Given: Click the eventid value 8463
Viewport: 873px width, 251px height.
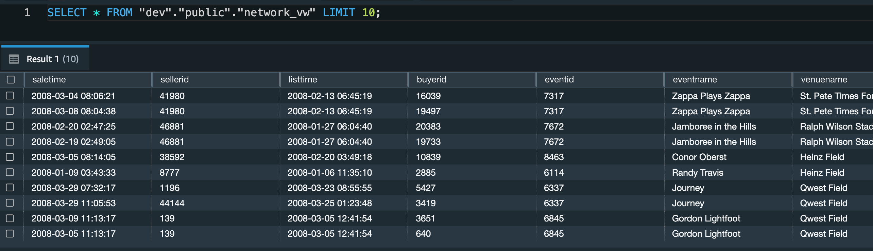Looking at the screenshot, I should [554, 157].
